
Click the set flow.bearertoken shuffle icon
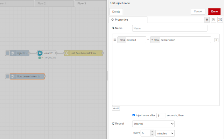(67, 53)
